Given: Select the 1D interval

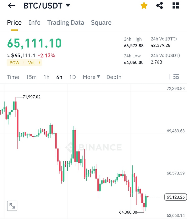Looking at the screenshot, I should (x=72, y=77).
